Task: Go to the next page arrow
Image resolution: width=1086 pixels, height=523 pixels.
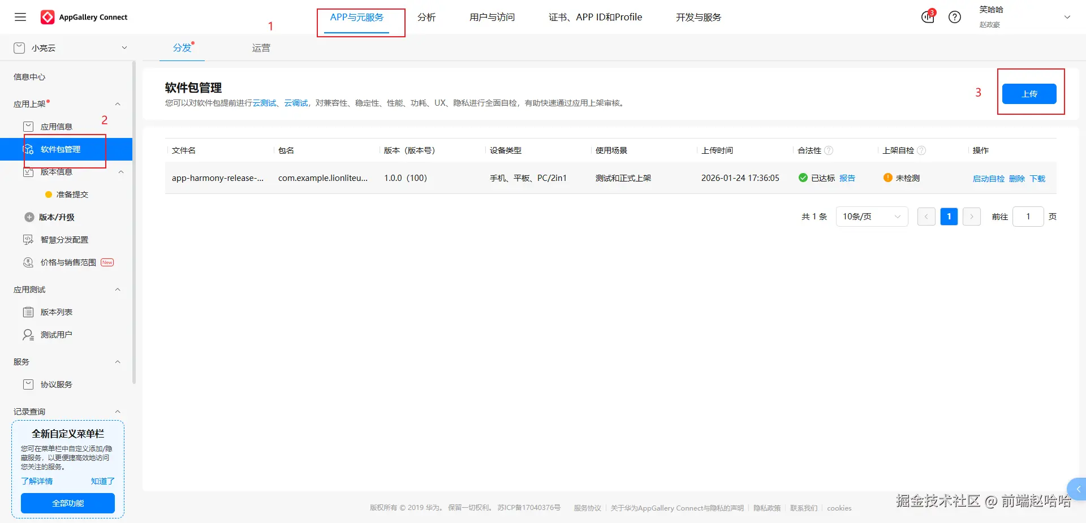Action: (972, 217)
